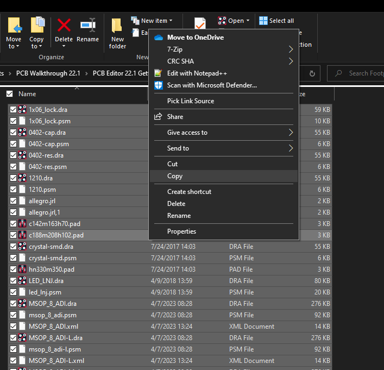Uncheck the allegro.jrl,1 checkbox
The width and height of the screenshot is (384, 370).
click(13, 212)
